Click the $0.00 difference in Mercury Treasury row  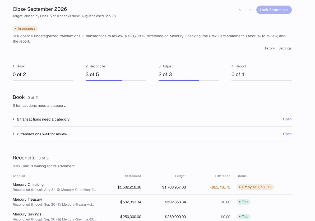click(x=225, y=202)
